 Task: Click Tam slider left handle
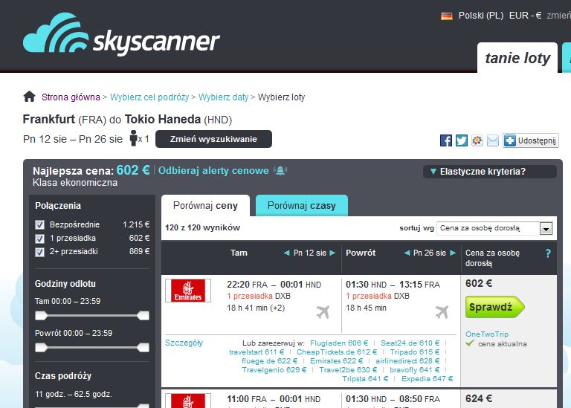click(41, 316)
